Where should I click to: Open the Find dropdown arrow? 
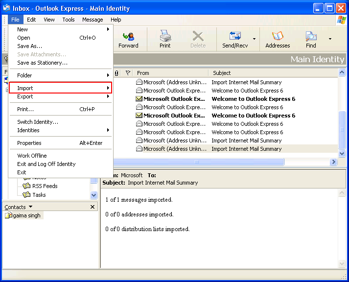(x=330, y=39)
